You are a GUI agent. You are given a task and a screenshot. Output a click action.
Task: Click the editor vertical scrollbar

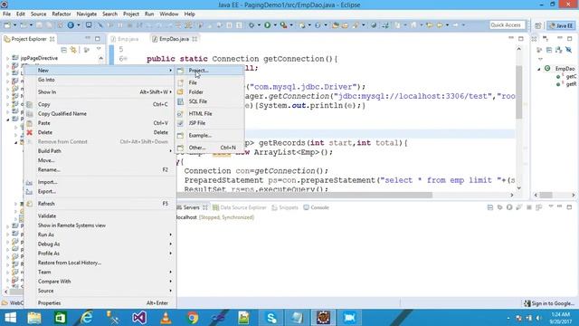coord(518,92)
